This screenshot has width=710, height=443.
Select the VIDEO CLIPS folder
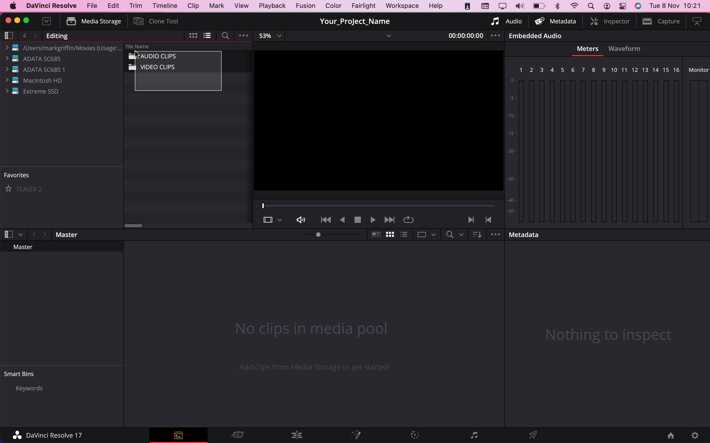click(157, 67)
